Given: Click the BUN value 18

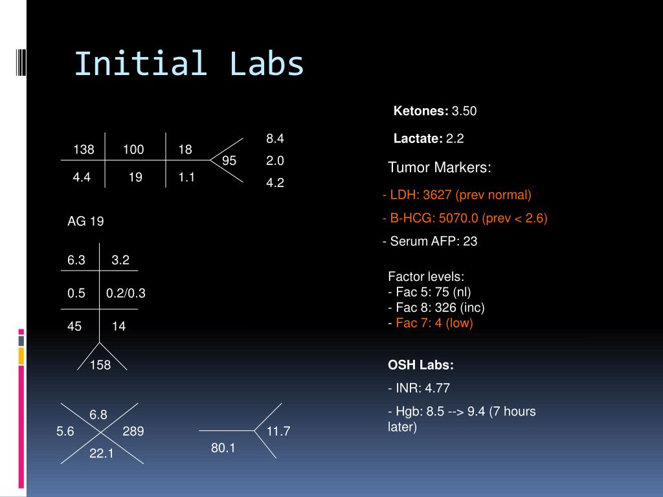Looking at the screenshot, I should (x=185, y=149).
